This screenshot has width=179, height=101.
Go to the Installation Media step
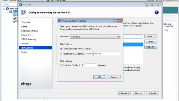30,31
